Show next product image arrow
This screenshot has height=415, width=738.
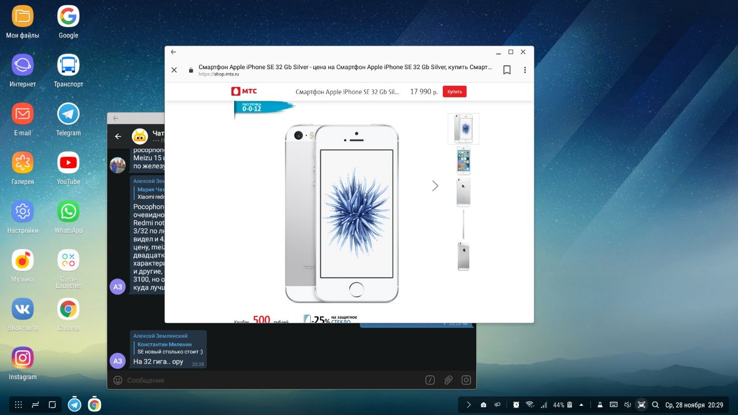(435, 186)
